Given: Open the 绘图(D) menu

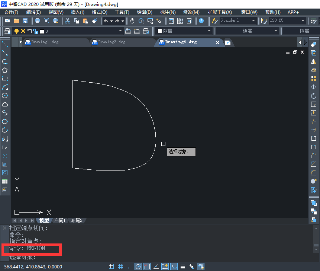Looking at the screenshot, I should (144, 12).
